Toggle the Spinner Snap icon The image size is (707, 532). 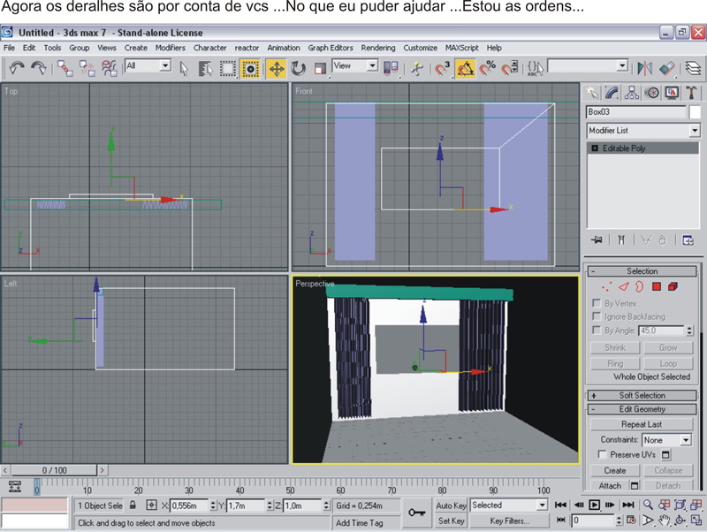[x=510, y=69]
